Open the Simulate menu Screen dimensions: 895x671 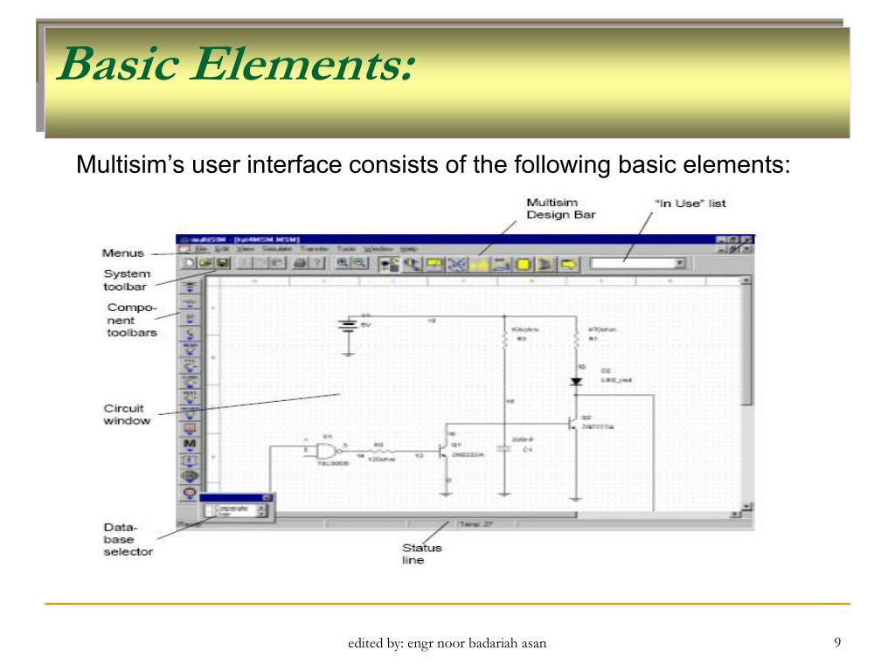pyautogui.click(x=277, y=249)
